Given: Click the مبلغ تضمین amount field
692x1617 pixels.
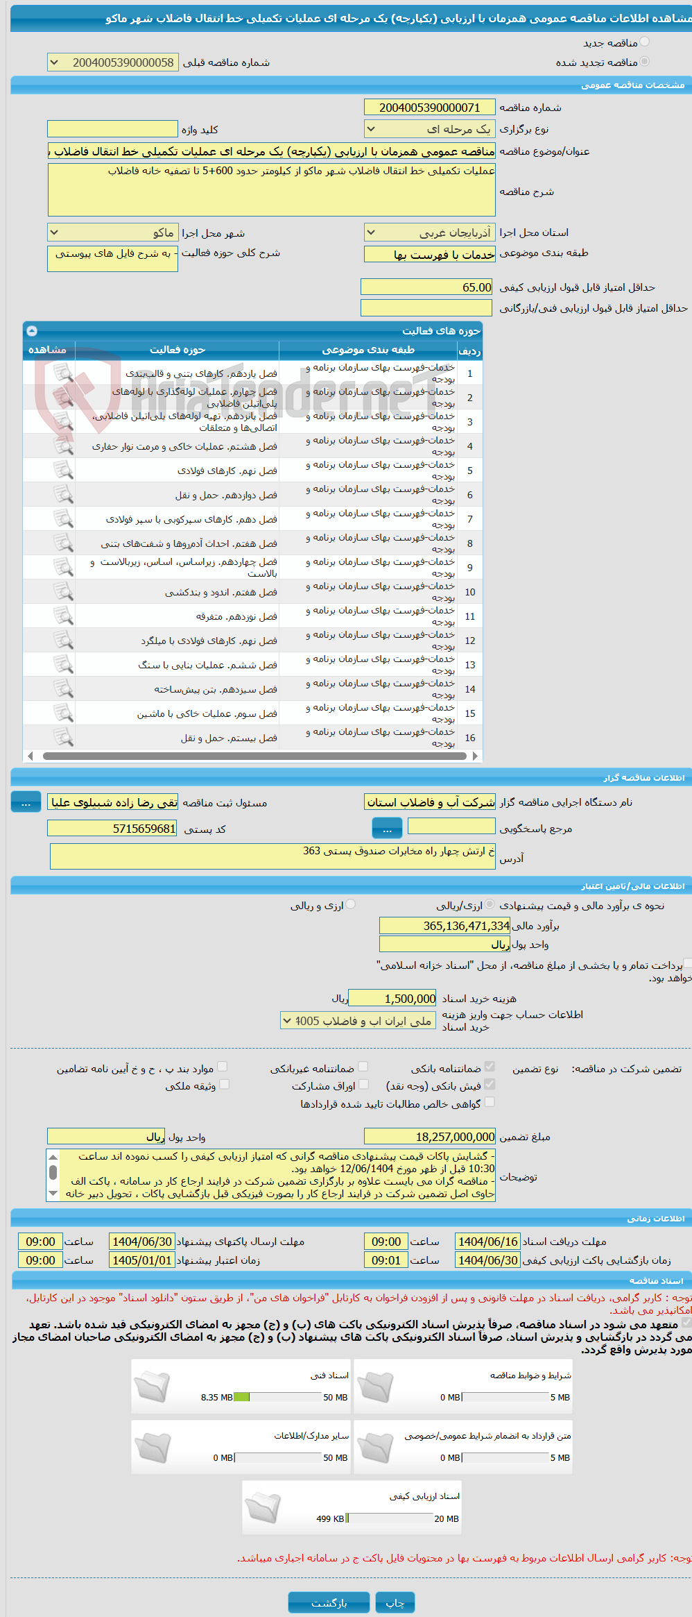Looking at the screenshot, I should pyautogui.click(x=430, y=1137).
